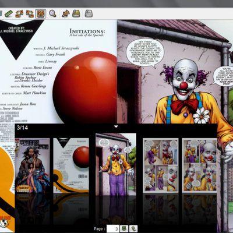
Task: Click the large red clown nose on credits page
Action: point(85,87)
